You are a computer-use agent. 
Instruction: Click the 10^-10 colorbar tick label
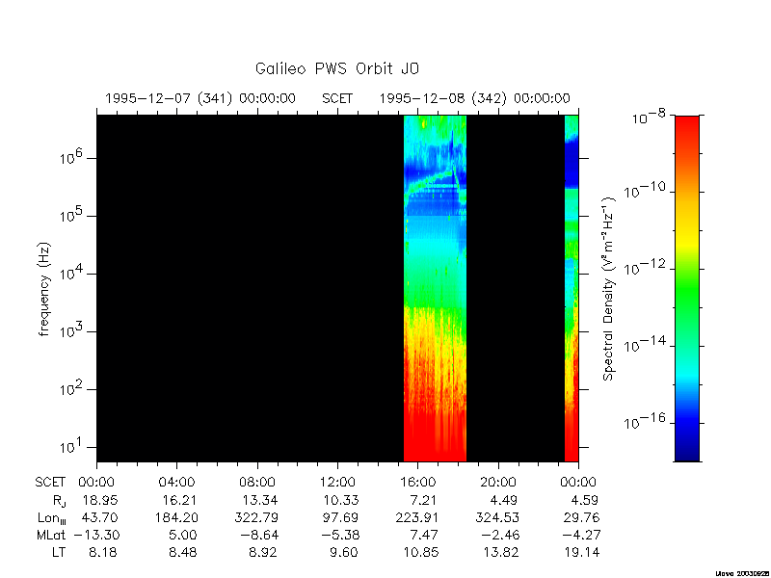pos(646,190)
